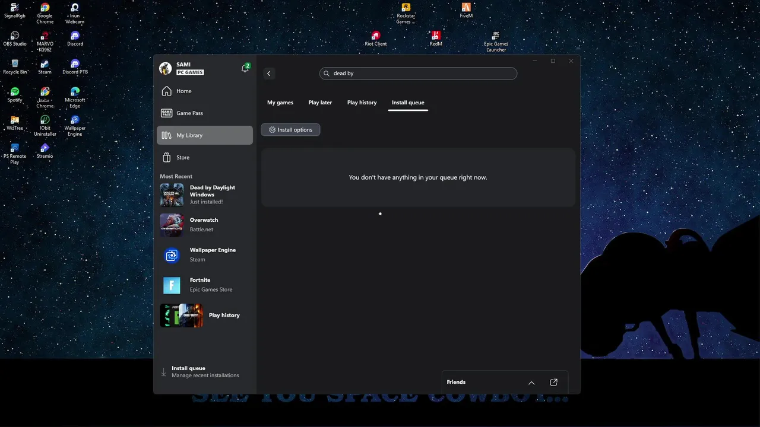Open Google Chrome desktop icon

45,13
